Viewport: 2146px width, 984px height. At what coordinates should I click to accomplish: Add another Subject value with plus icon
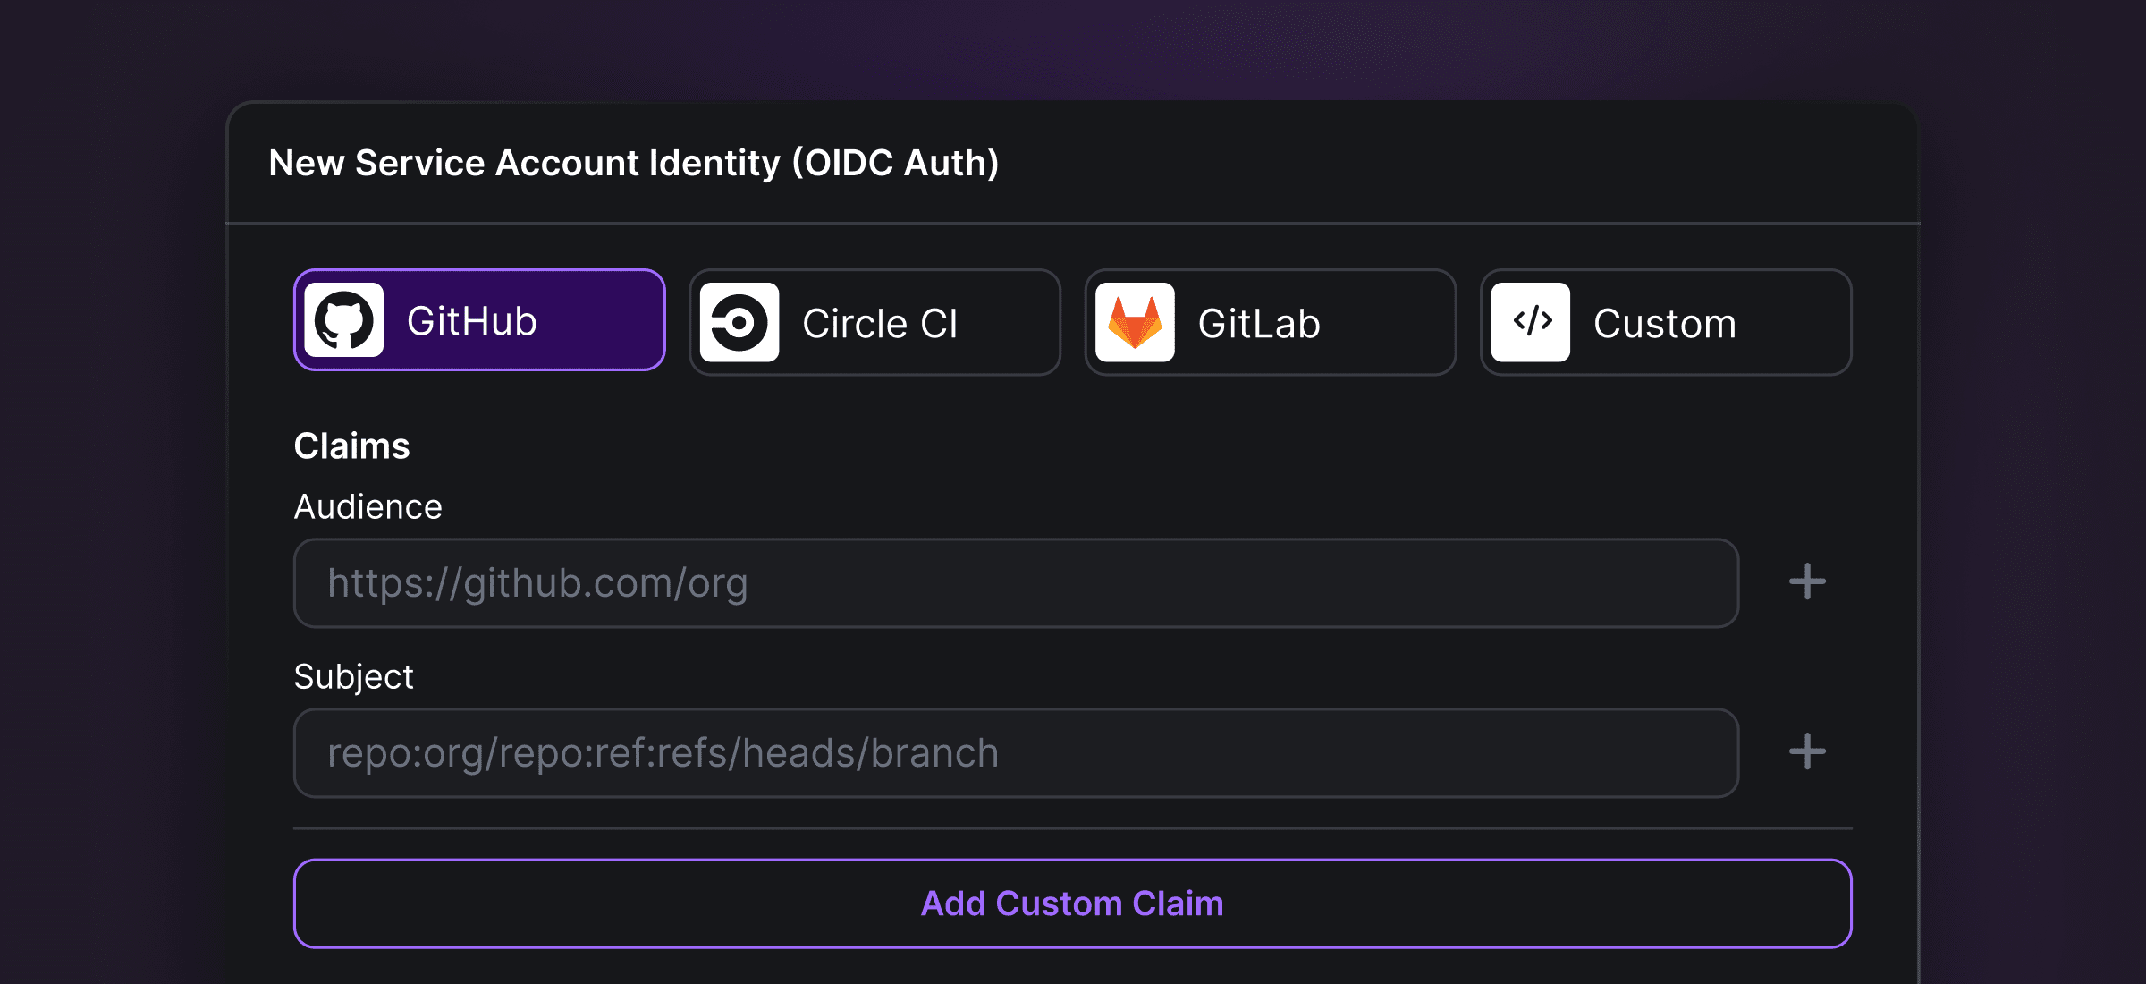pyautogui.click(x=1807, y=752)
